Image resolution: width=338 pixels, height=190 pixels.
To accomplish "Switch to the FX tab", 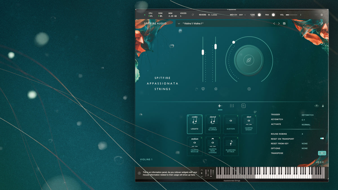I will [x=243, y=106].
